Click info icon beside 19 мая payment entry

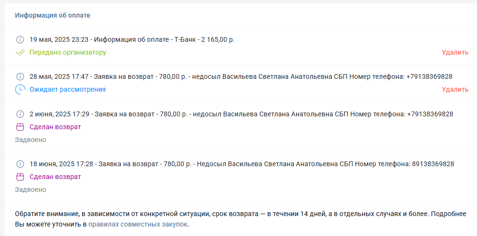[x=20, y=39]
